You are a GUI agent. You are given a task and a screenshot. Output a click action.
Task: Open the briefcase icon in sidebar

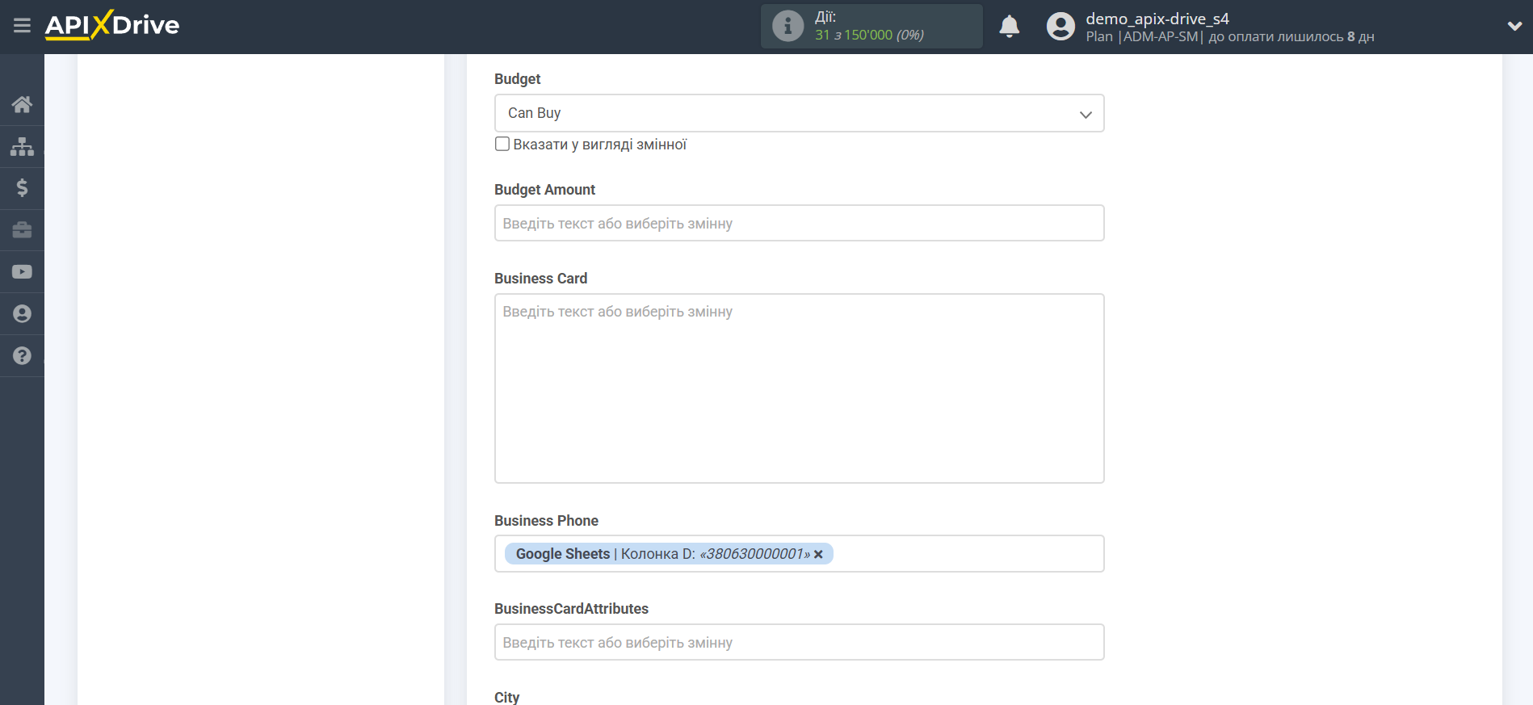coord(22,230)
